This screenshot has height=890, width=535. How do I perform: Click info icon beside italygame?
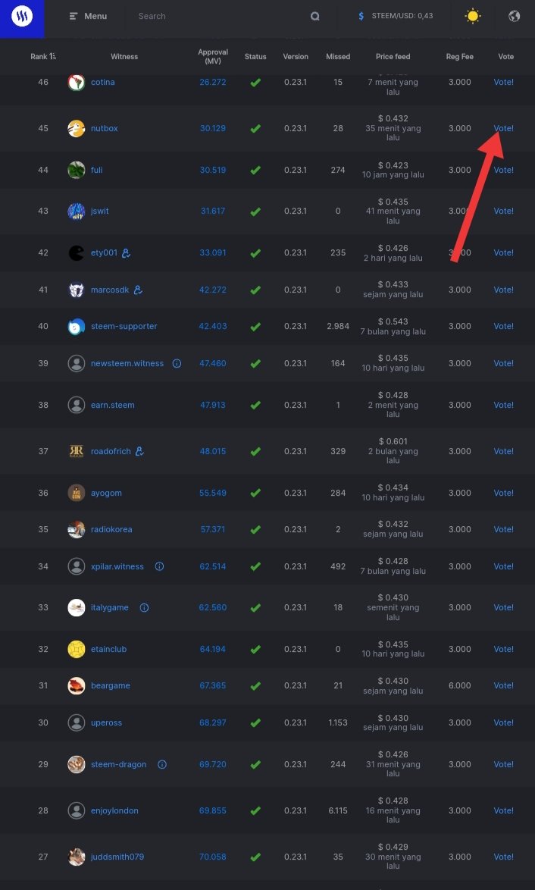(x=144, y=607)
